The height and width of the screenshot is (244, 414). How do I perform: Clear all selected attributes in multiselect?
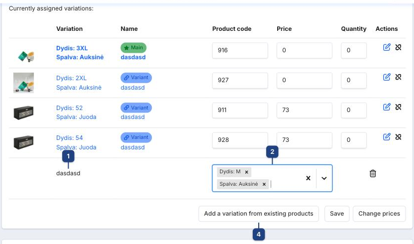[308, 178]
